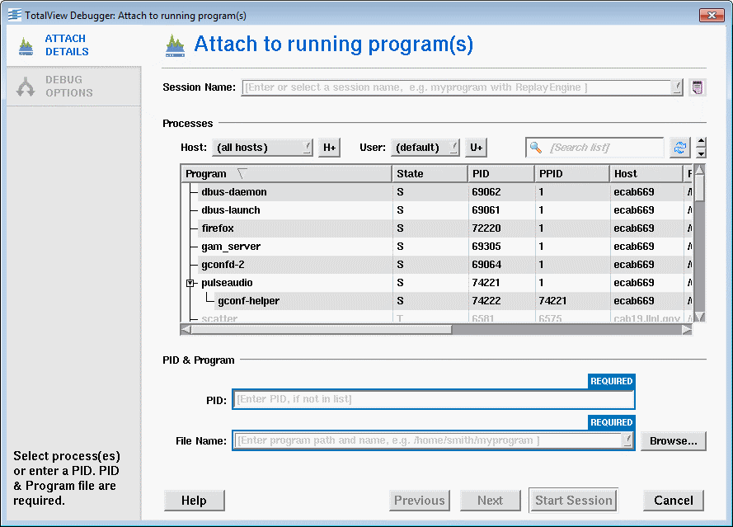
Task: Open the User dropdown showing default
Action: (425, 148)
